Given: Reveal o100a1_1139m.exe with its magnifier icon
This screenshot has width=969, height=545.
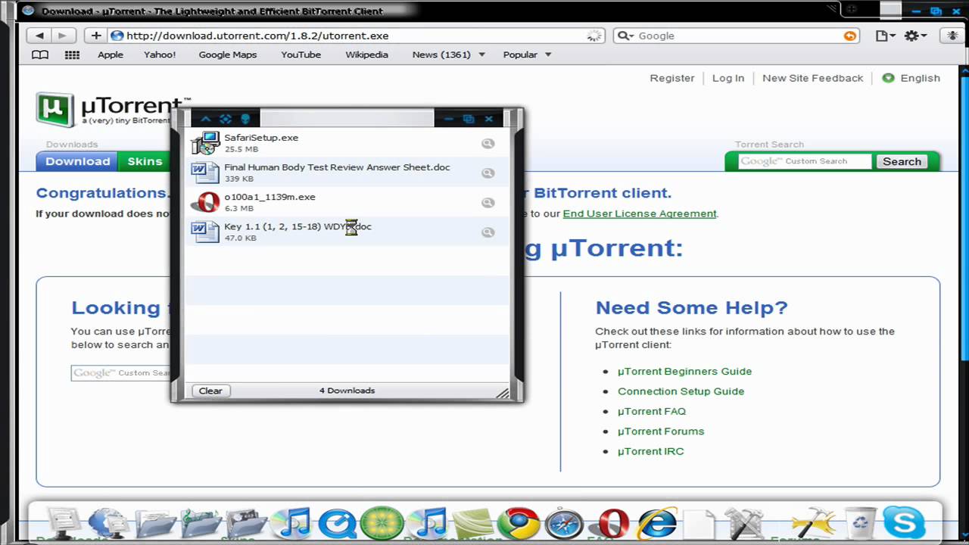Looking at the screenshot, I should click(488, 202).
